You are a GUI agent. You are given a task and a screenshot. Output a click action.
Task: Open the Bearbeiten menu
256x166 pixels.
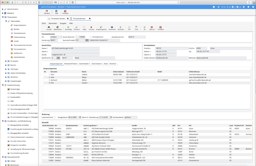click(53, 23)
